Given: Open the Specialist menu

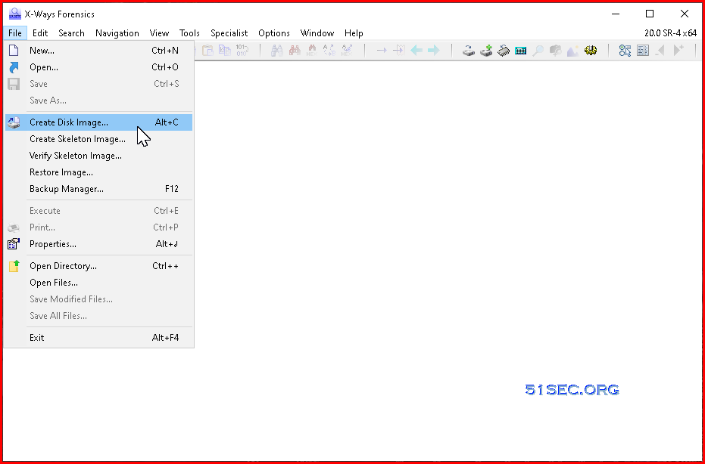Looking at the screenshot, I should point(229,33).
